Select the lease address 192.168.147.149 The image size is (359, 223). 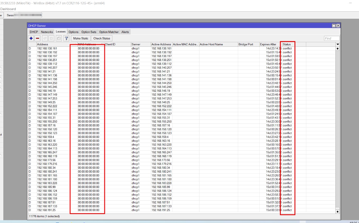tap(47, 95)
